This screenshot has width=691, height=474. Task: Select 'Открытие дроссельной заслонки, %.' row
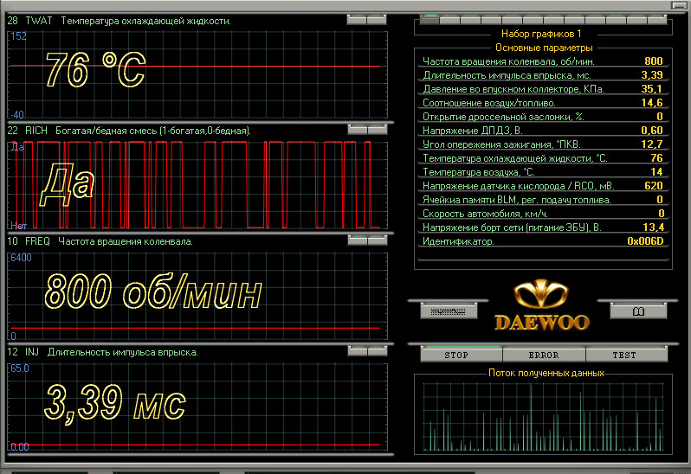coord(543,117)
